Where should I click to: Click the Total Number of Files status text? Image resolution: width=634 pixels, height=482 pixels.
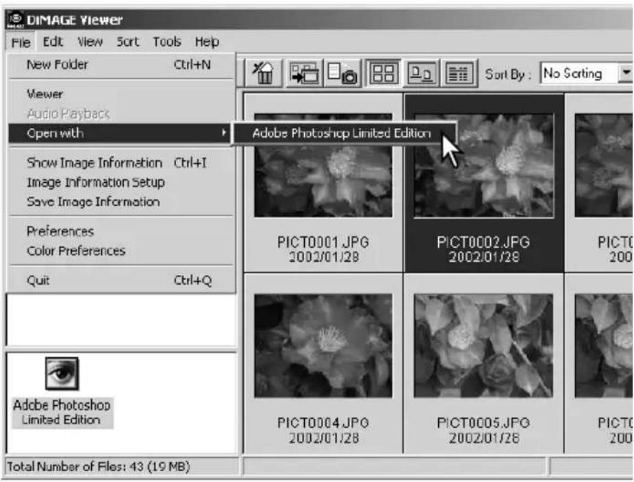pyautogui.click(x=99, y=467)
